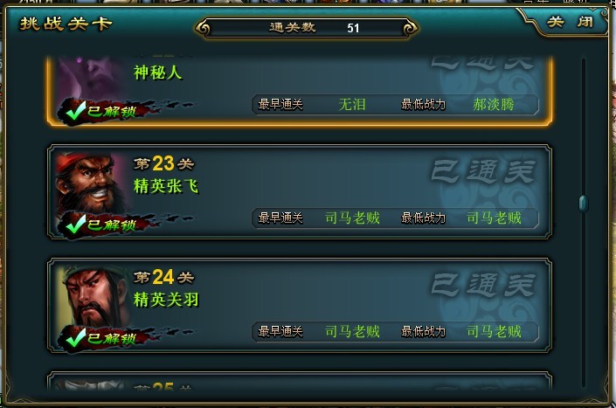Click the 通关数 51 counter bar
Screen dimensions: 616x408
307,28
